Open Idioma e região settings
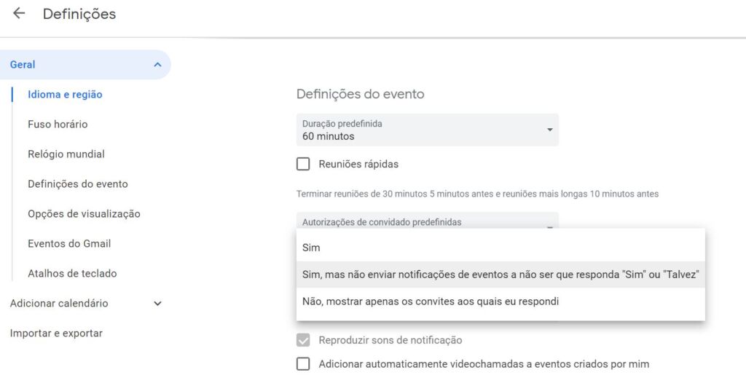Screen dimensions: 746x375 (65, 95)
